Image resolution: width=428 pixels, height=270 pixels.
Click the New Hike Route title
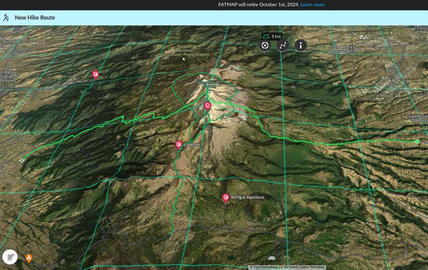pyautogui.click(x=35, y=18)
